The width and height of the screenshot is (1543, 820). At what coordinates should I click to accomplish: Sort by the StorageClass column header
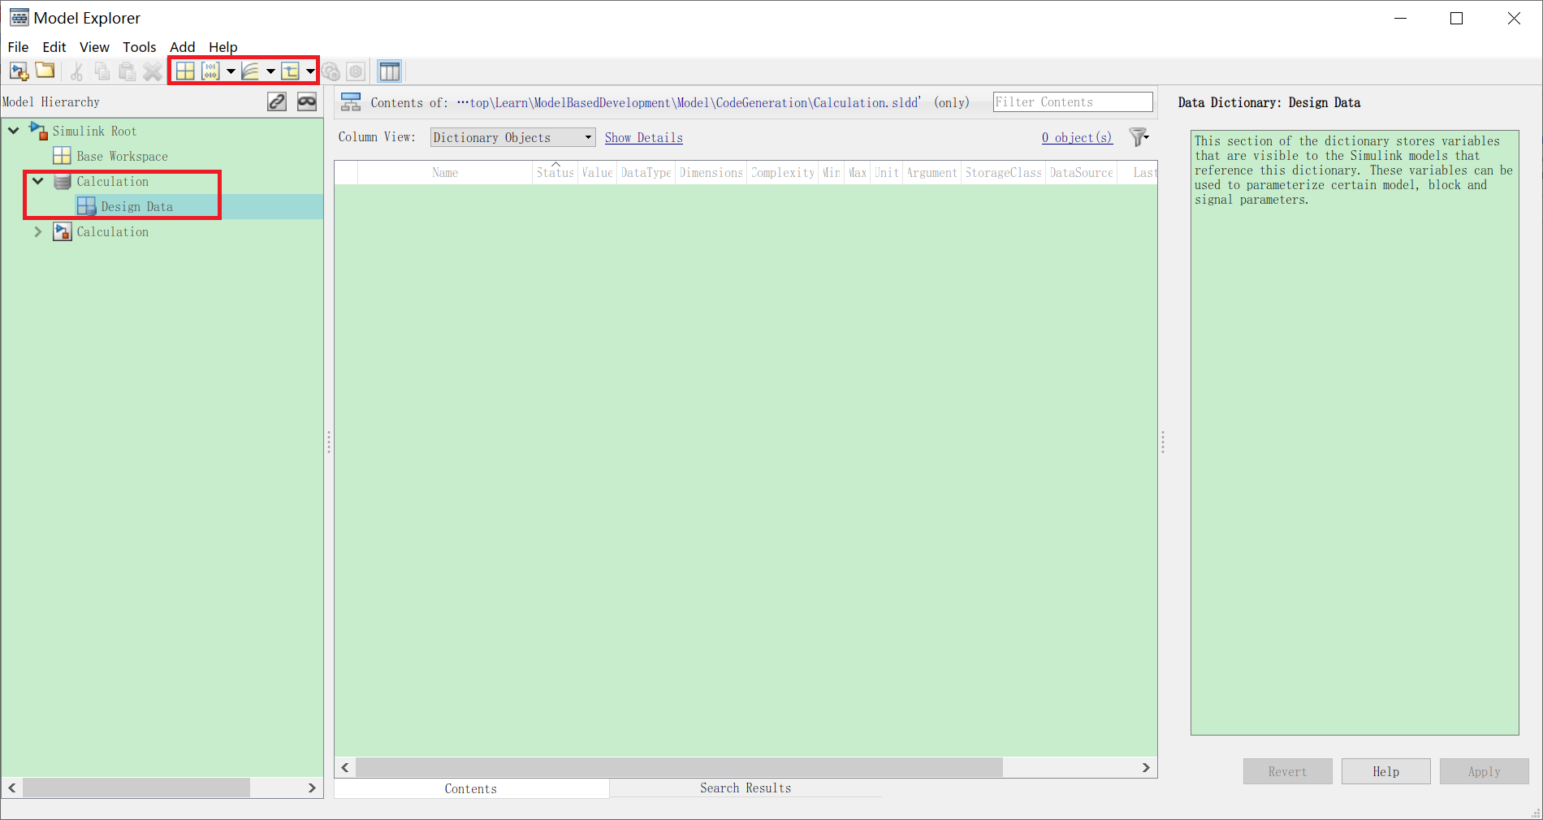[1004, 172]
